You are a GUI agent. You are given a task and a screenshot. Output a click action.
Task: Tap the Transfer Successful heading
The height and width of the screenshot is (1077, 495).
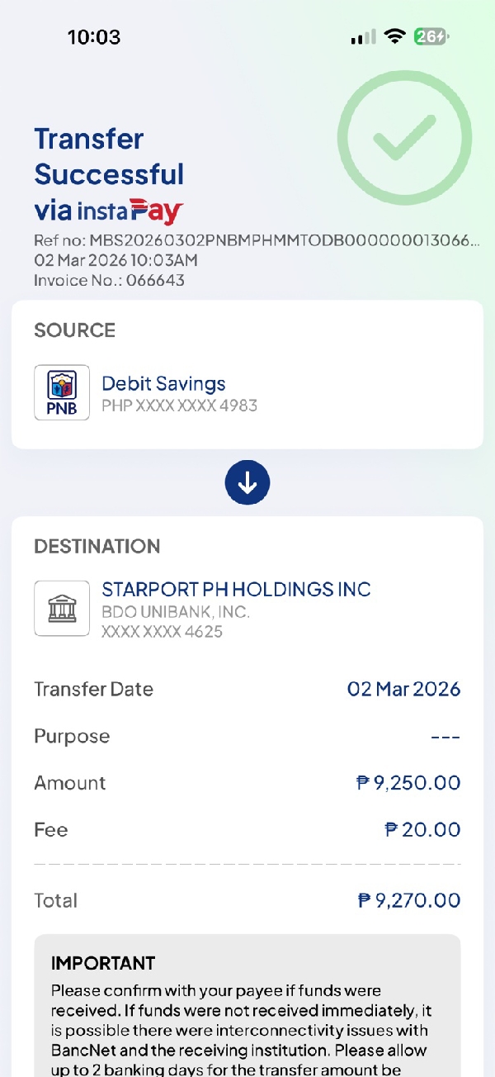(109, 157)
